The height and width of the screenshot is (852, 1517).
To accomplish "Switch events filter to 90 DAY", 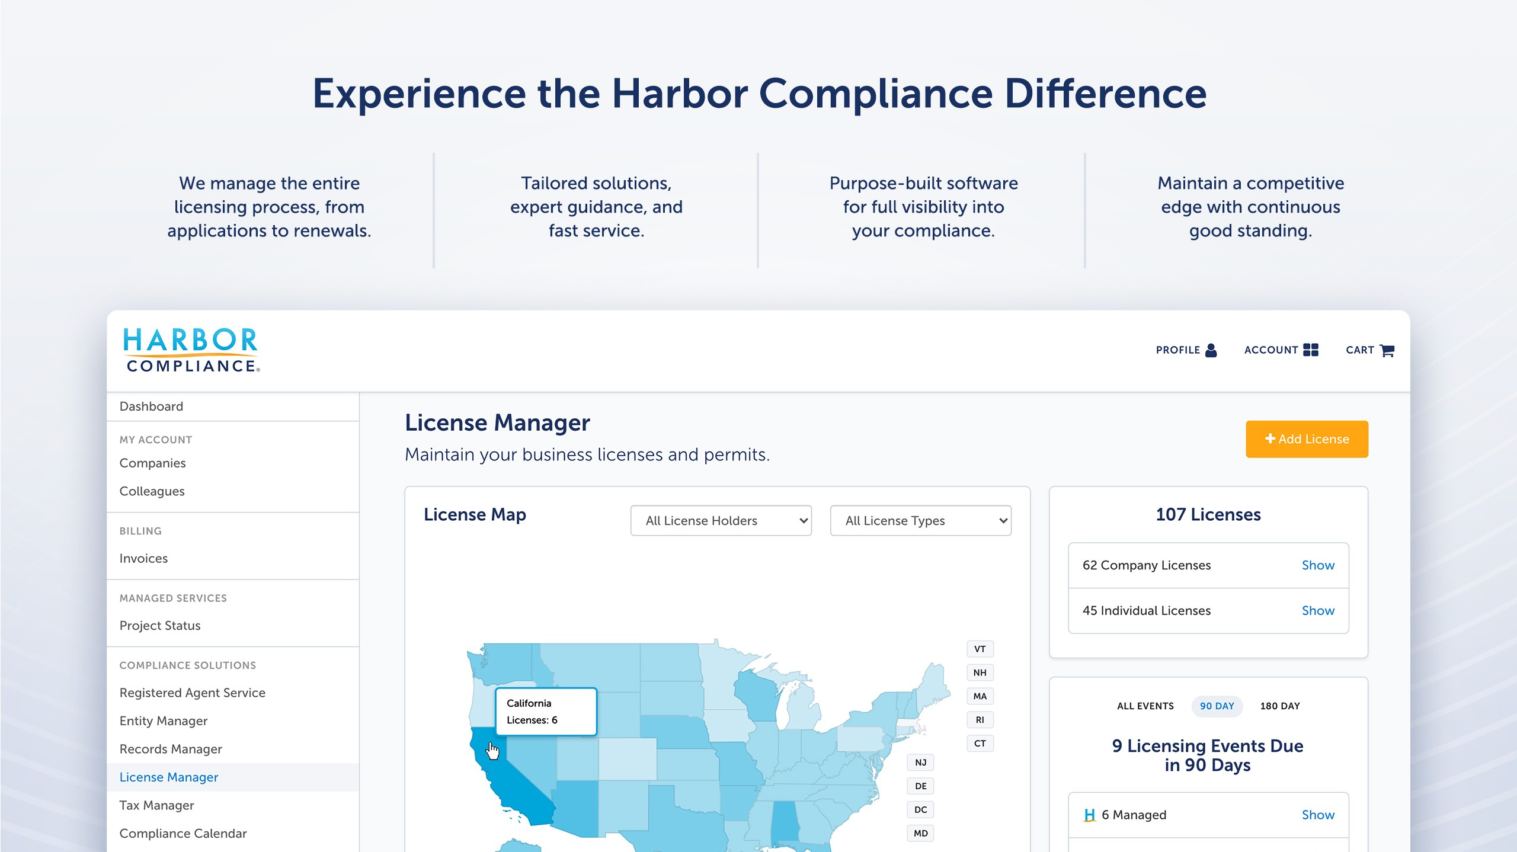I will pyautogui.click(x=1217, y=706).
